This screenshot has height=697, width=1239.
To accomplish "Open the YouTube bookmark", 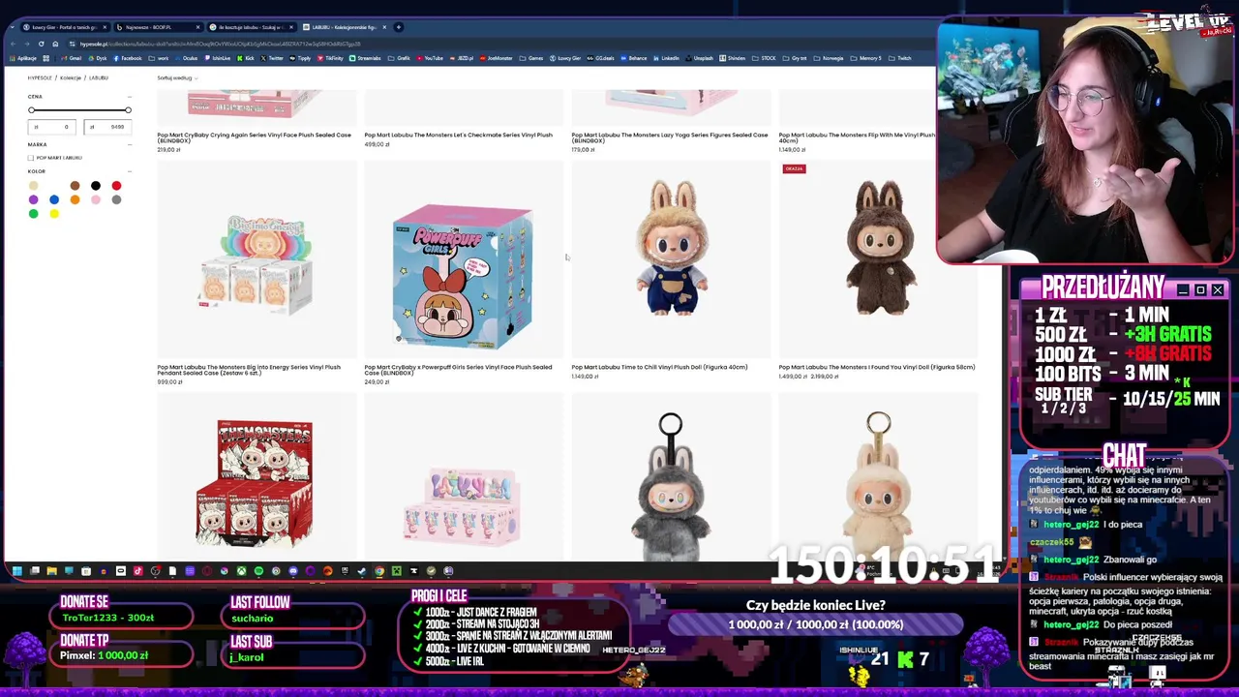I will coord(430,58).
